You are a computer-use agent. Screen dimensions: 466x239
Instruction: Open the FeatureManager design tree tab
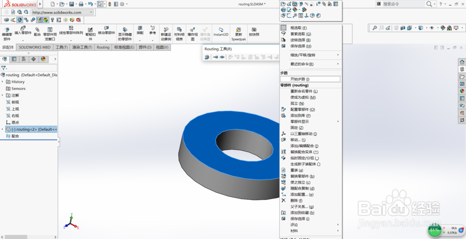pyautogui.click(x=5, y=59)
